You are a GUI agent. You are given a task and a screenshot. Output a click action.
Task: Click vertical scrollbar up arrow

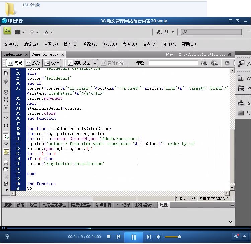click(x=232, y=71)
